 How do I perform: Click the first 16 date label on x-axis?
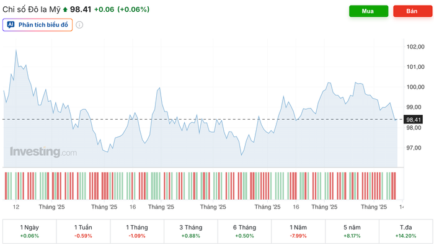tap(133, 207)
